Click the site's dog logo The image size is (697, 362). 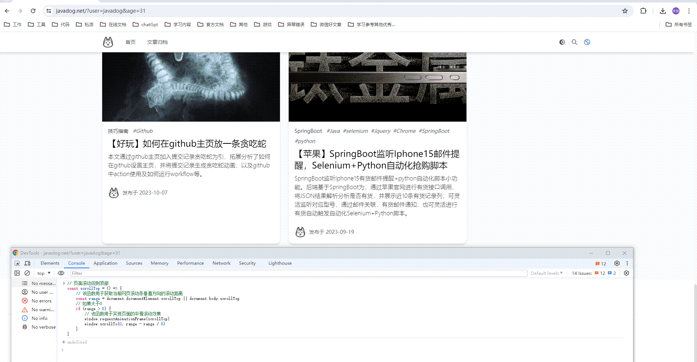(108, 42)
